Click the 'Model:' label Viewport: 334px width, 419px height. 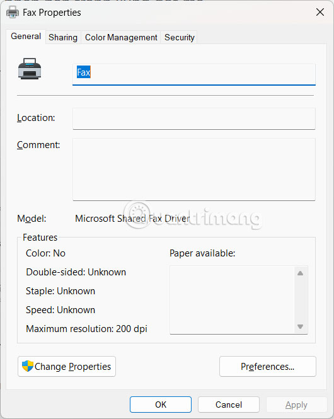[32, 219]
